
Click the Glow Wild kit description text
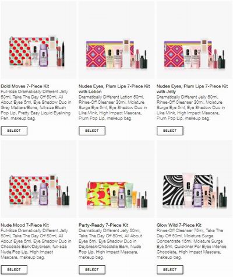pos(192,244)
